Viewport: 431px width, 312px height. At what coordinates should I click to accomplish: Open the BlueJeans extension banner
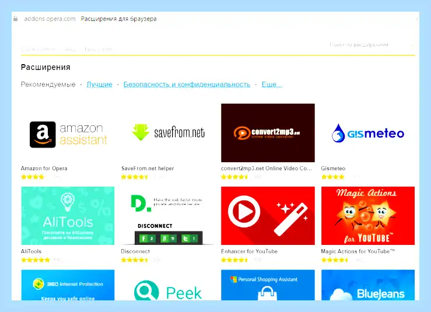point(368,285)
